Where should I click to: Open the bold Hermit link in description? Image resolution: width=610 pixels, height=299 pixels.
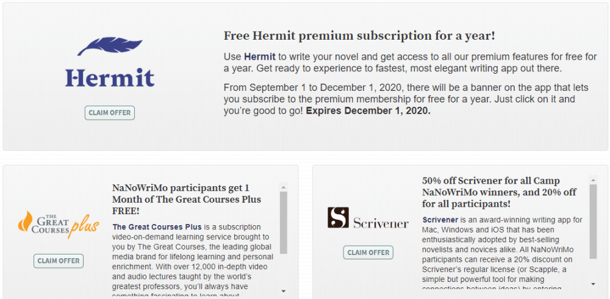pyautogui.click(x=260, y=57)
